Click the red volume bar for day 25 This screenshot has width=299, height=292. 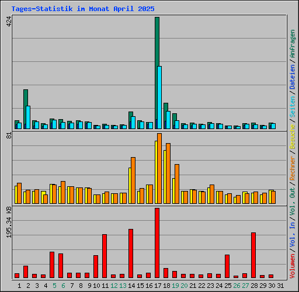(x=227, y=266)
